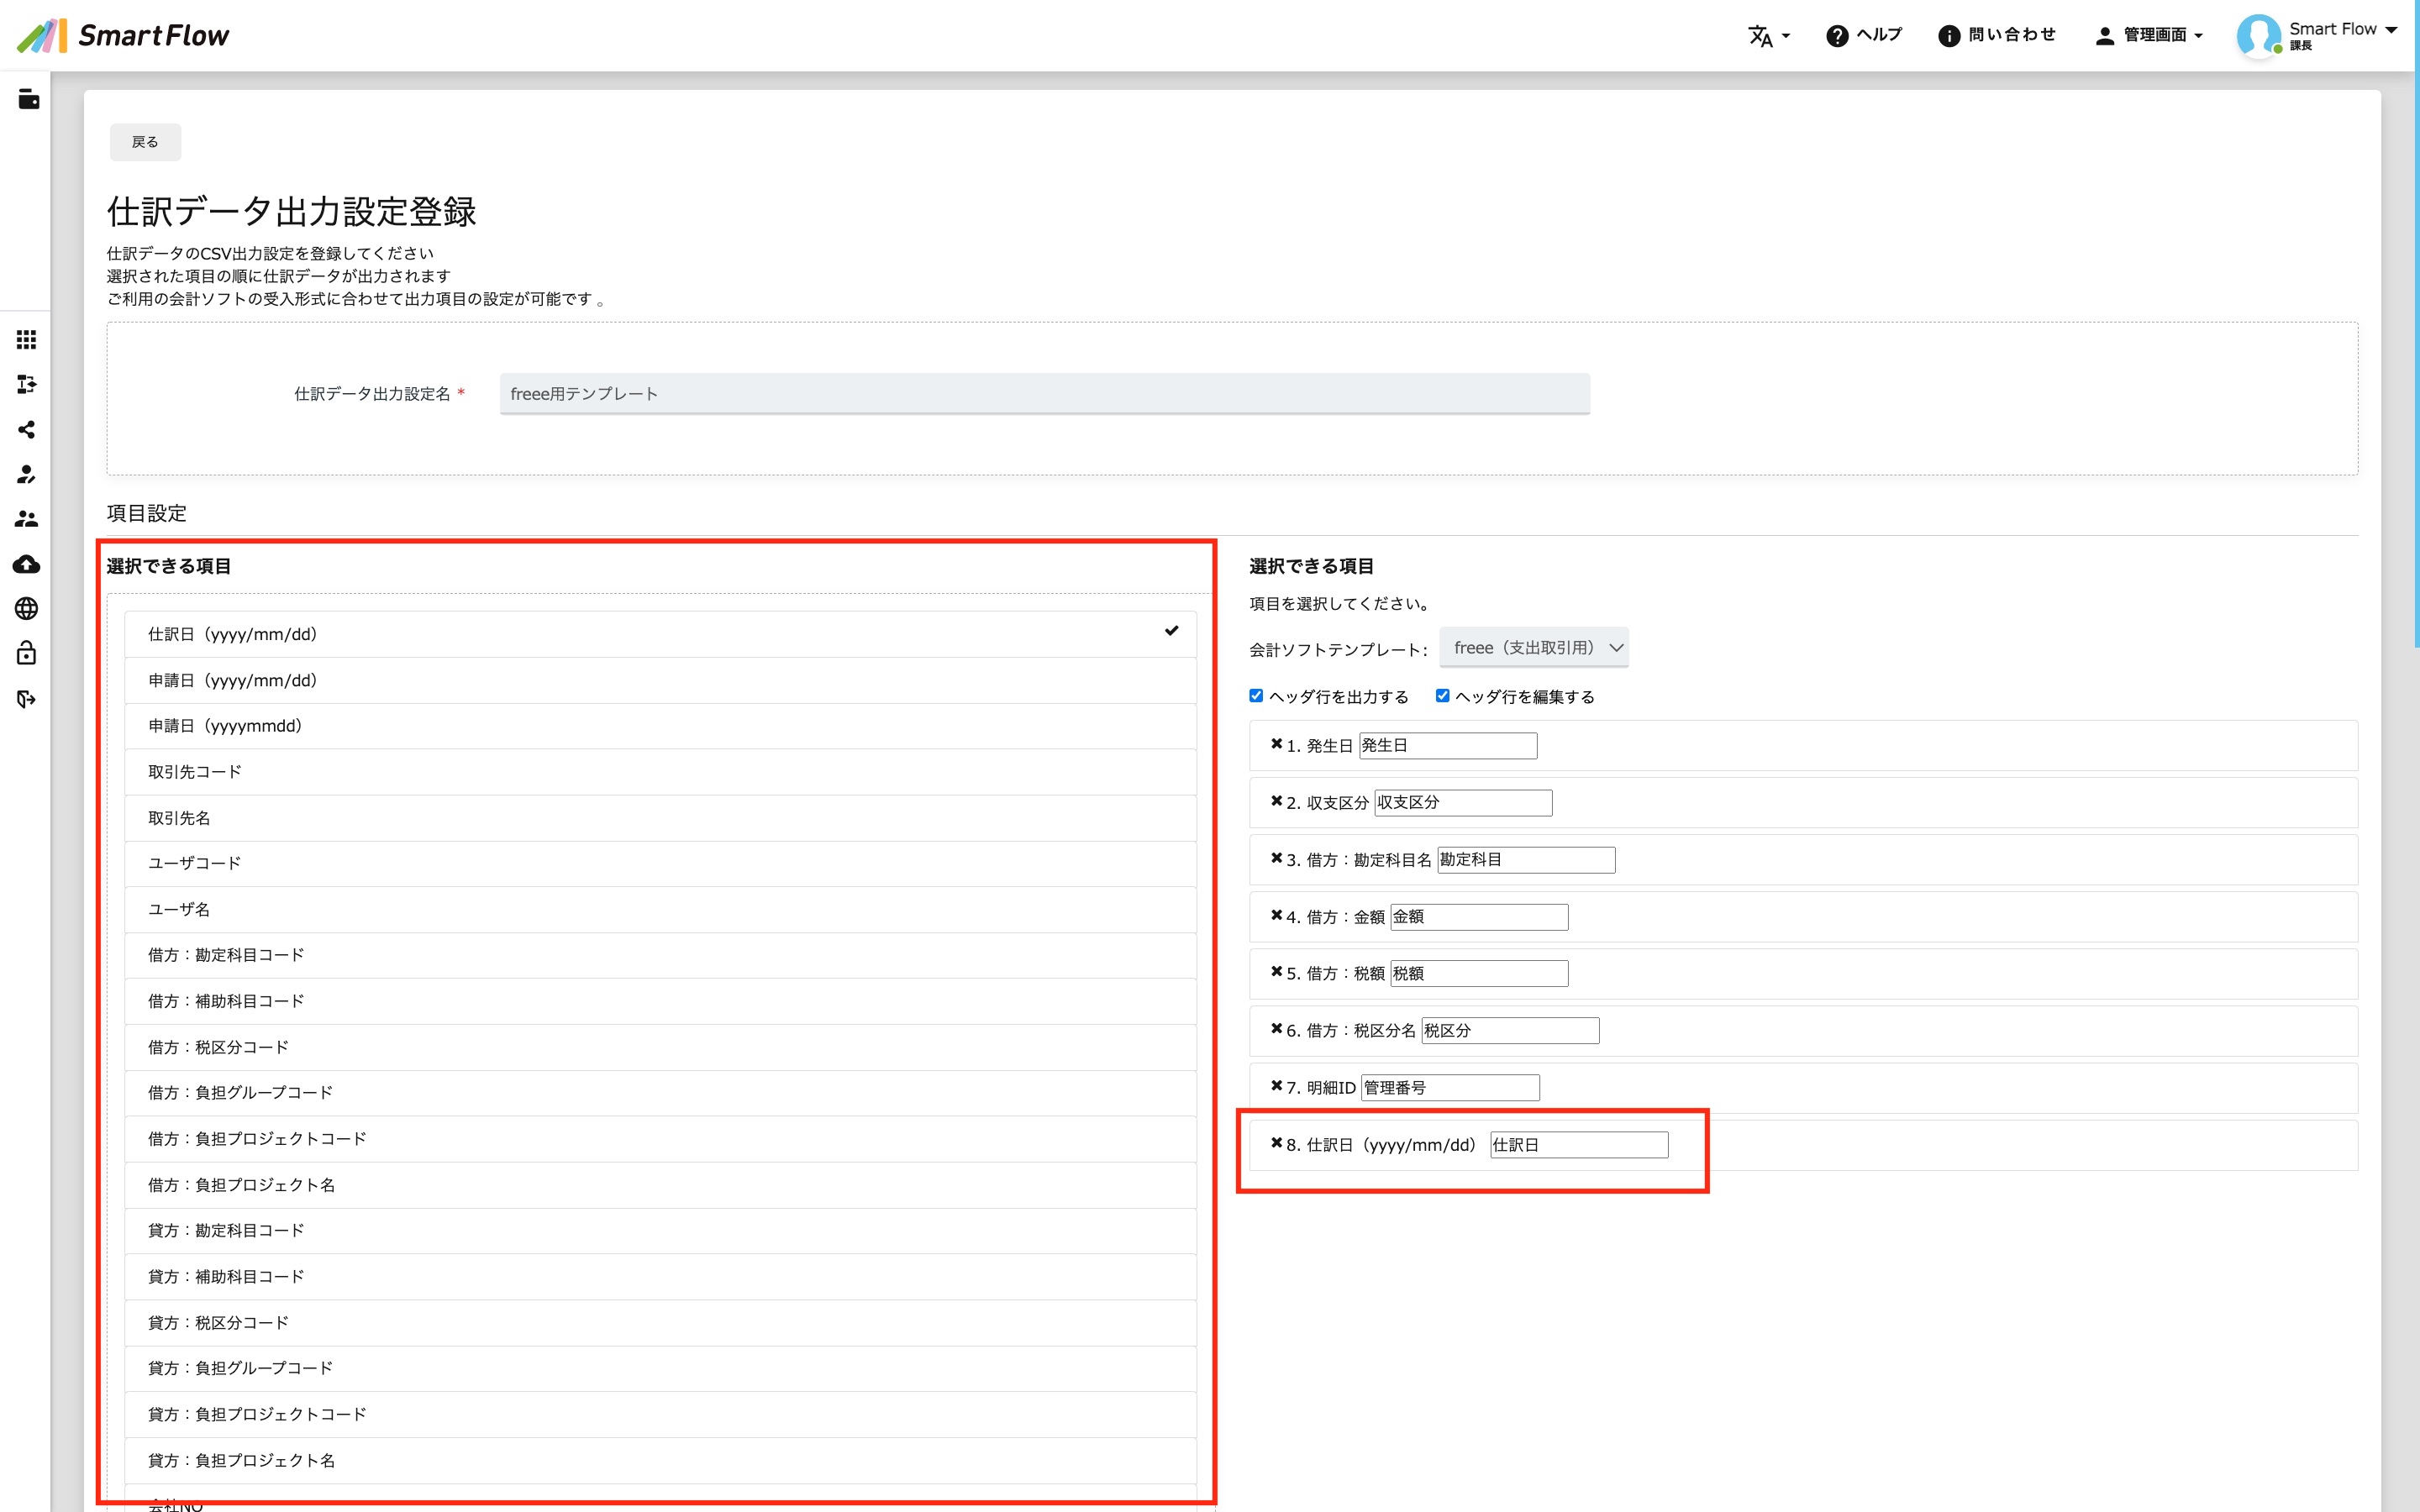Image resolution: width=2420 pixels, height=1512 pixels.
Task: Toggle ヘッダ行を出力する checkbox
Action: click(1256, 696)
